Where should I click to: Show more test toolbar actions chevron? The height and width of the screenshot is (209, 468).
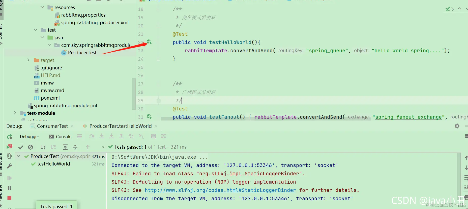click(x=103, y=147)
